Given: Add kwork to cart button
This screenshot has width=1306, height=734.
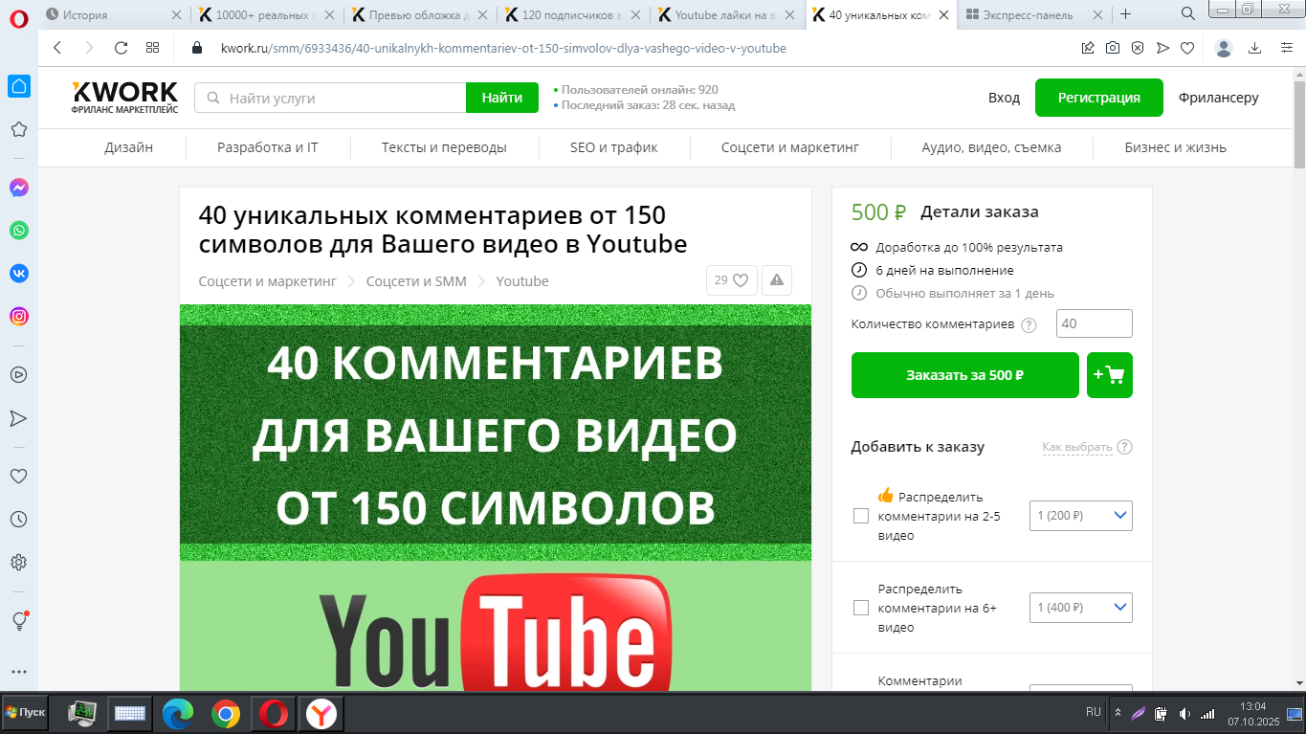Looking at the screenshot, I should pos(1110,375).
